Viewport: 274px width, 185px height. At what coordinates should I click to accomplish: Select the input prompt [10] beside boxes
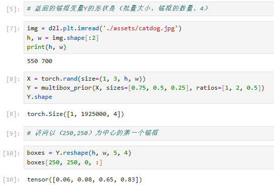(12, 154)
